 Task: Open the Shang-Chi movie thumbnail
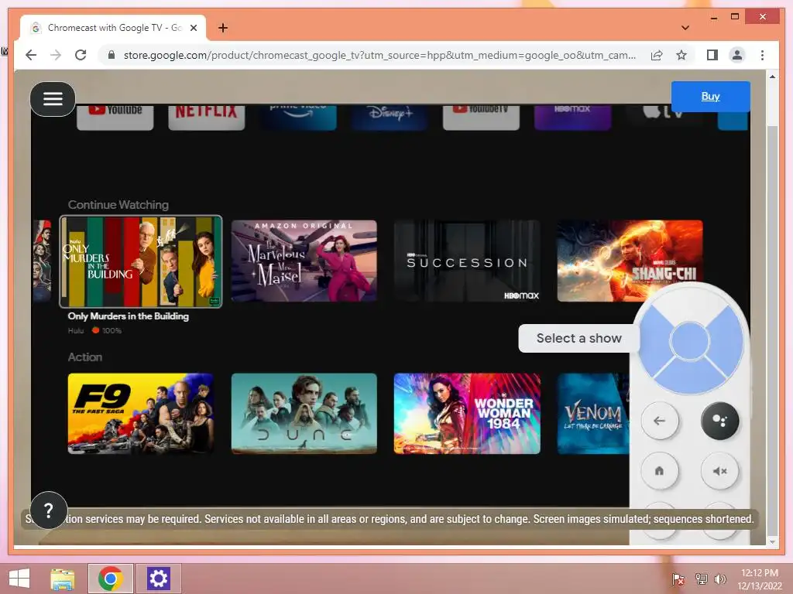pos(630,261)
